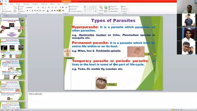Click the slide panel vertical scrollbar
This screenshot has width=197, height=111.
(26, 63)
